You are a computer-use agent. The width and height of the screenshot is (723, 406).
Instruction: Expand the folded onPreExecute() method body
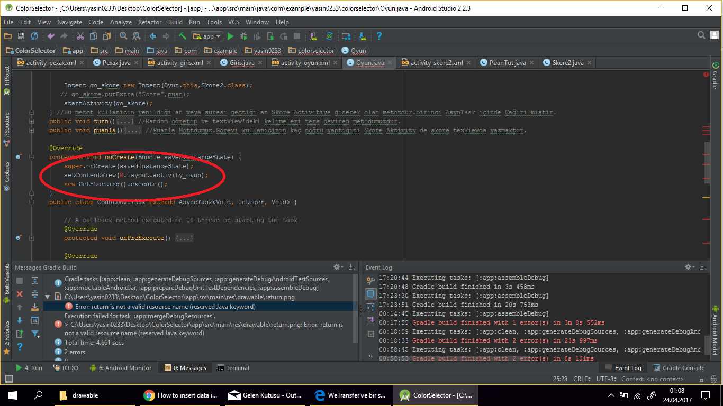coord(184,238)
